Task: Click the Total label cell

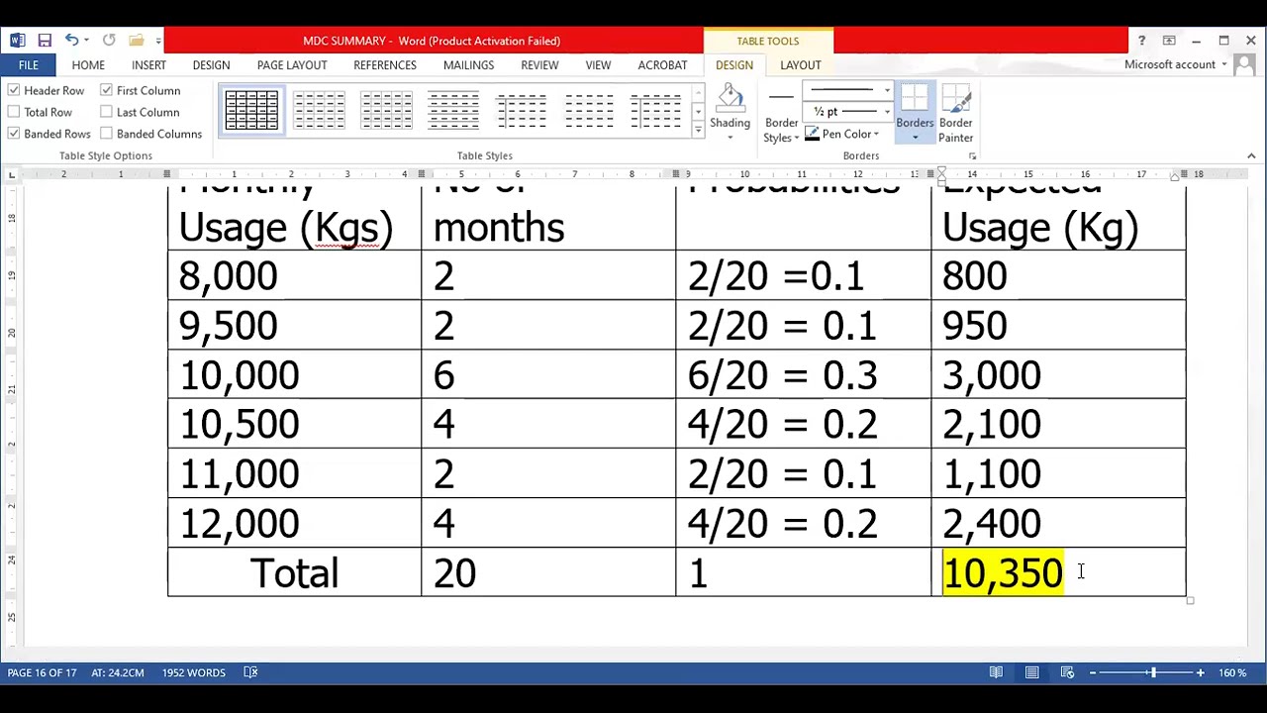Action: 295,572
